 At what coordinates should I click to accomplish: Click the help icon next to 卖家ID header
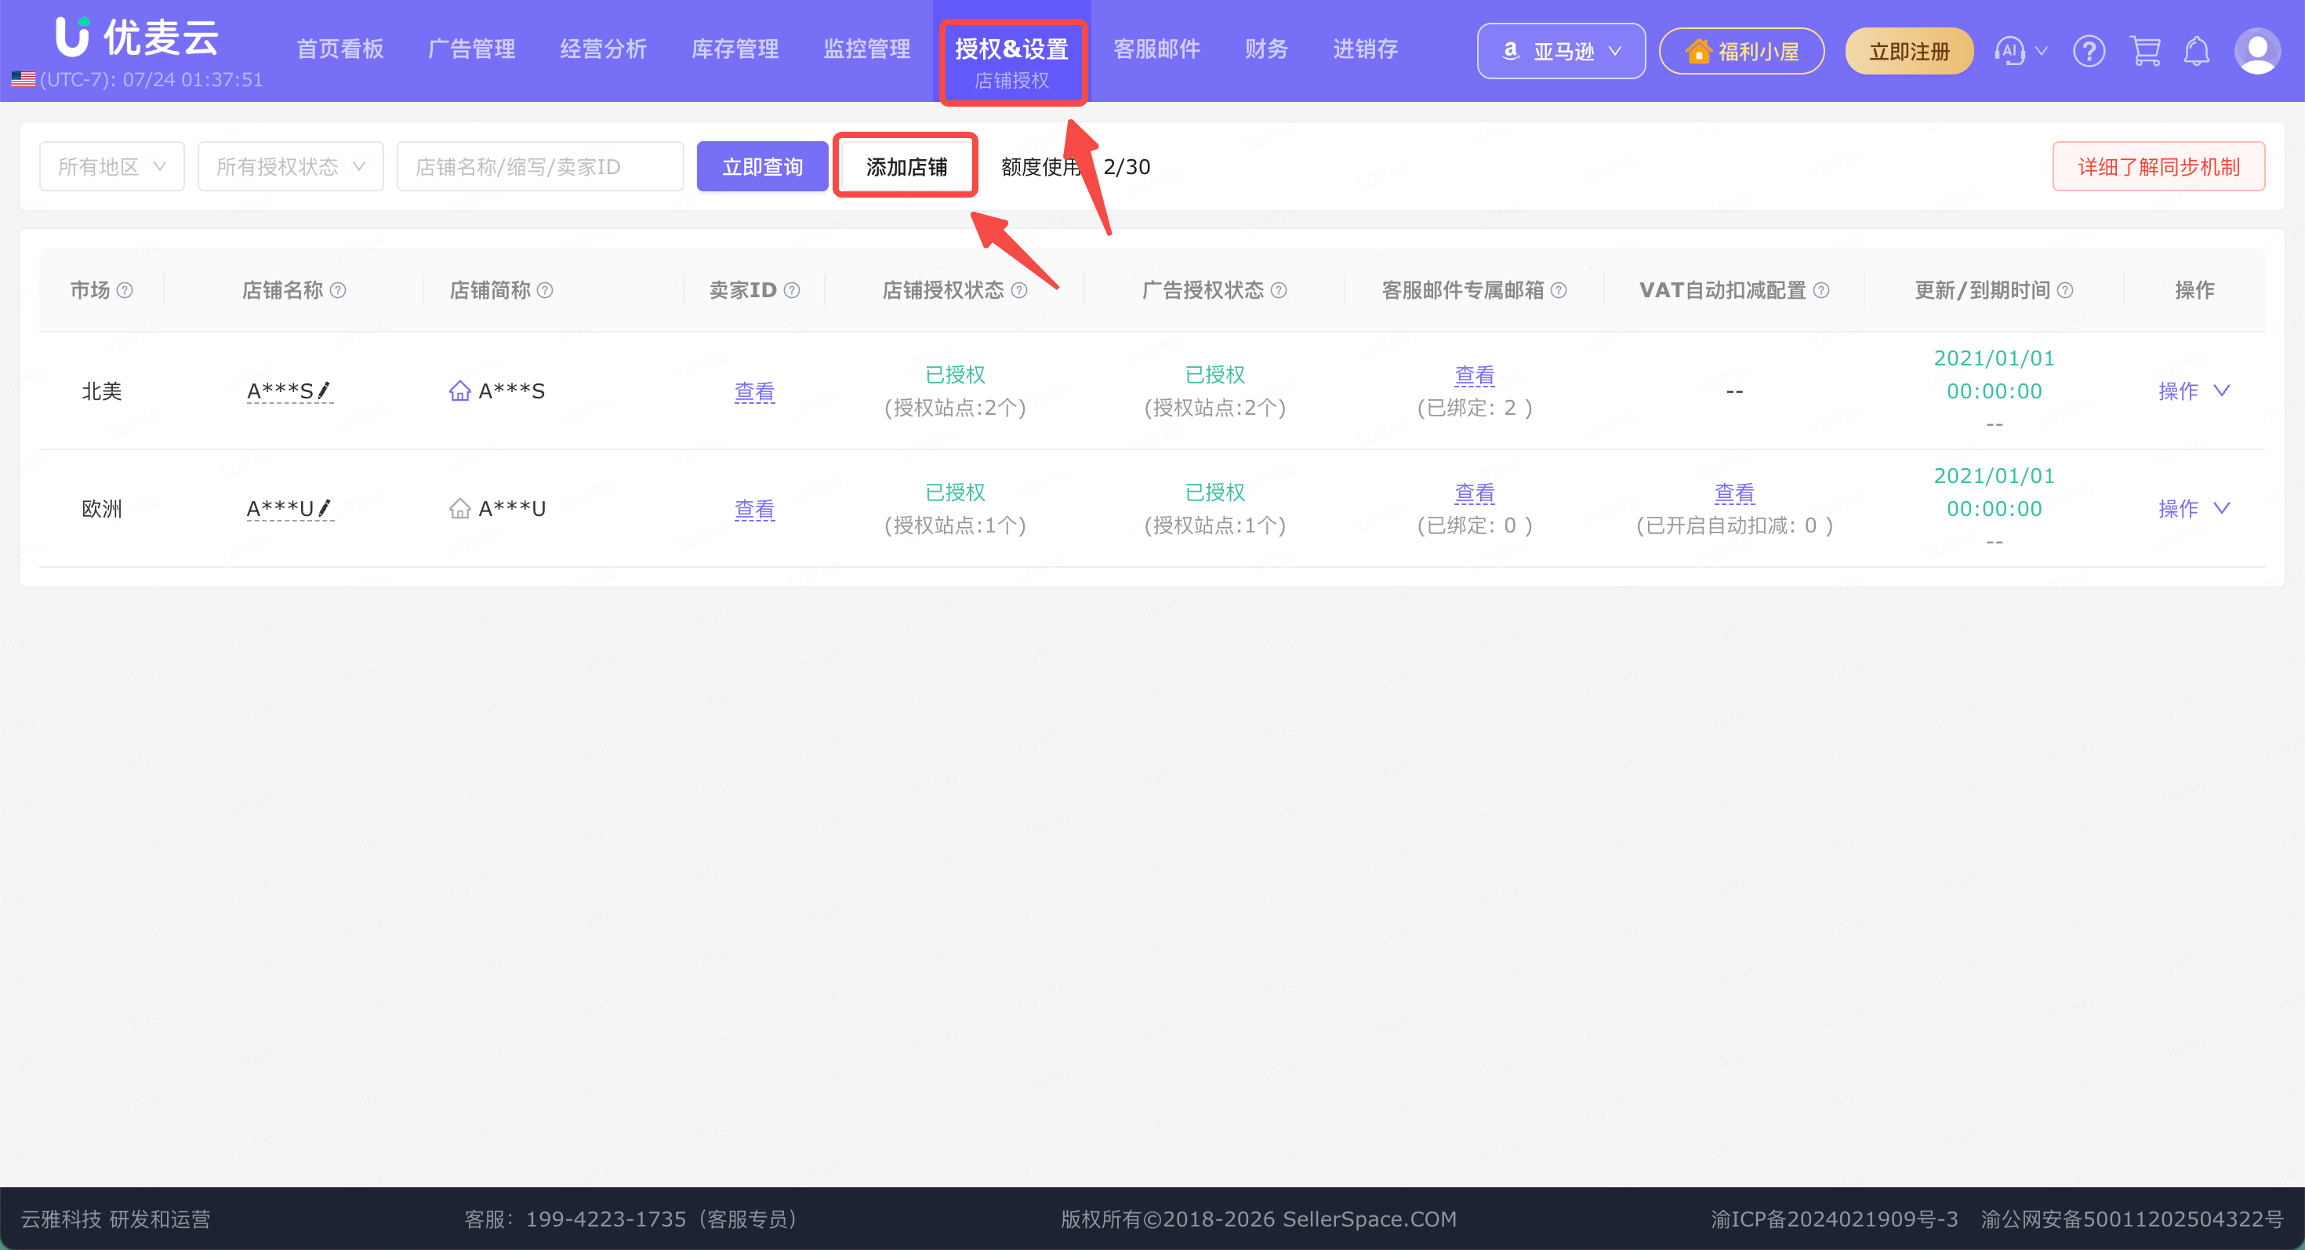tap(792, 290)
